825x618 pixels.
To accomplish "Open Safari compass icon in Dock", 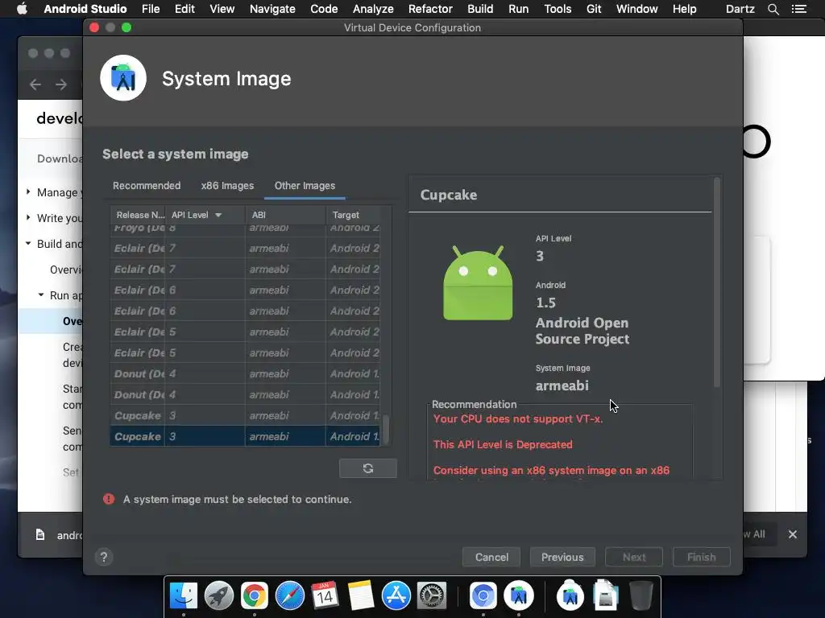I will [290, 596].
